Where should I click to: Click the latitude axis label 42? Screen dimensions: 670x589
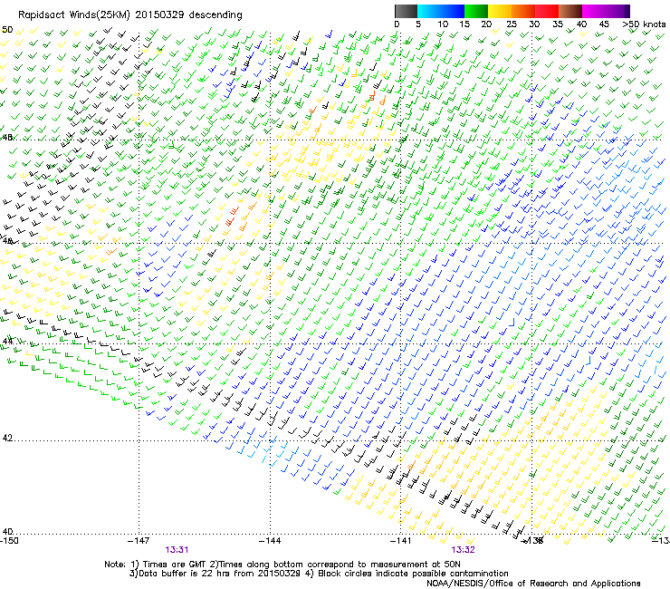[x=7, y=438]
